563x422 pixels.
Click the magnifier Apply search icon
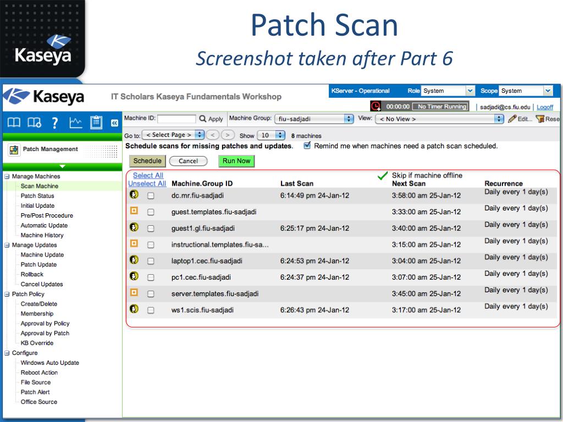coord(202,119)
